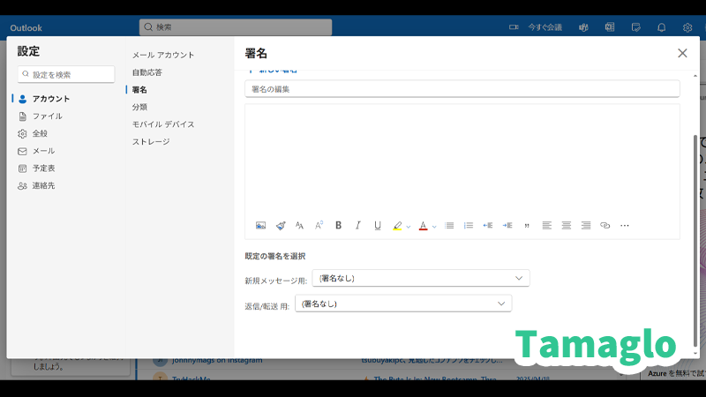
Task: Open the 予定表 settings category
Action: (43, 168)
